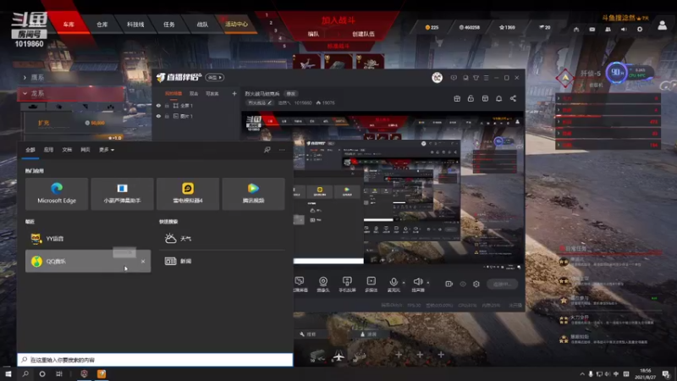Select the 文档 search tab
The width and height of the screenshot is (677, 381).
click(67, 150)
